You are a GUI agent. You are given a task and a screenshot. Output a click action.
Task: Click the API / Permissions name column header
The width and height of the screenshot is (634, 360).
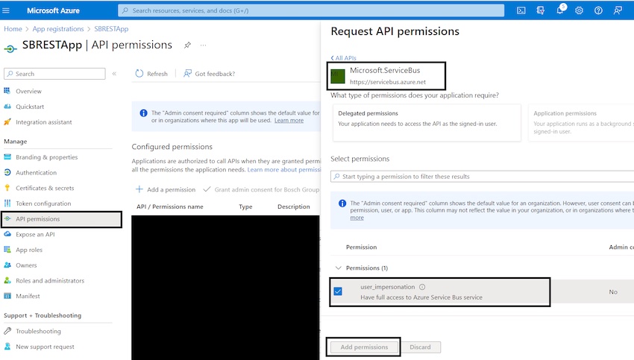(x=170, y=206)
